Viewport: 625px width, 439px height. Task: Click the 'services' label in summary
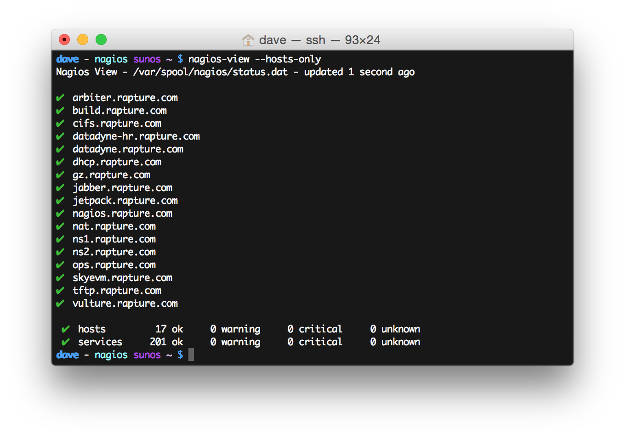(x=100, y=342)
